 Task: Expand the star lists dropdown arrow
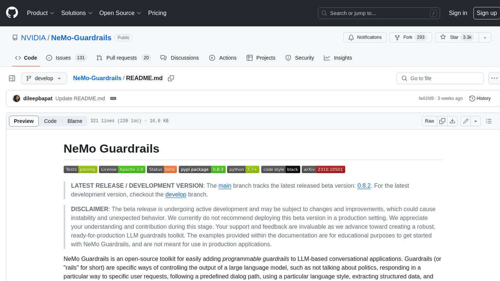tap(485, 37)
